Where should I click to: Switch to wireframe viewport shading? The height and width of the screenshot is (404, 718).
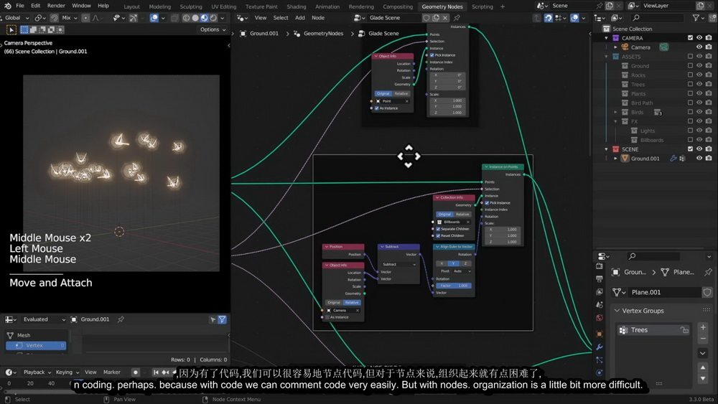[x=187, y=18]
